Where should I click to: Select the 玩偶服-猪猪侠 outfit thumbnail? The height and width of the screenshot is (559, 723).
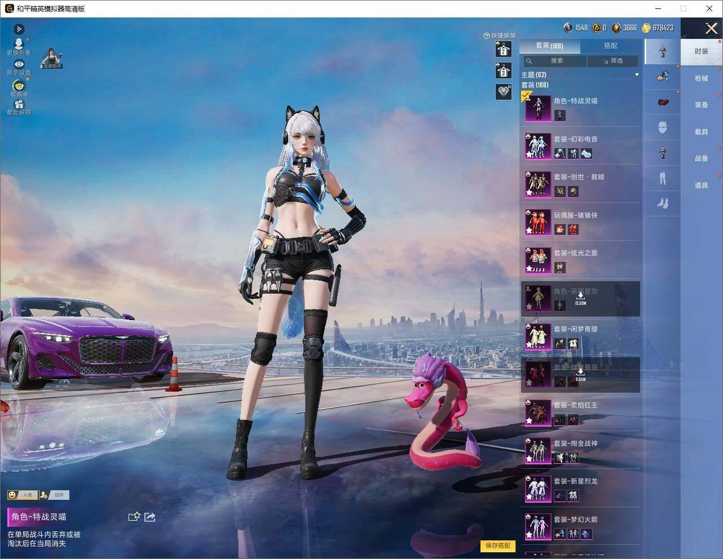[538, 222]
